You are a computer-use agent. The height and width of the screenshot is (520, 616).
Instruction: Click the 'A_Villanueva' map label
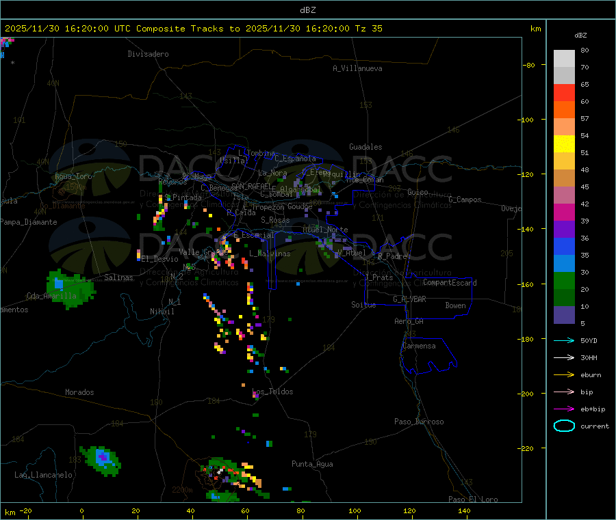point(357,68)
